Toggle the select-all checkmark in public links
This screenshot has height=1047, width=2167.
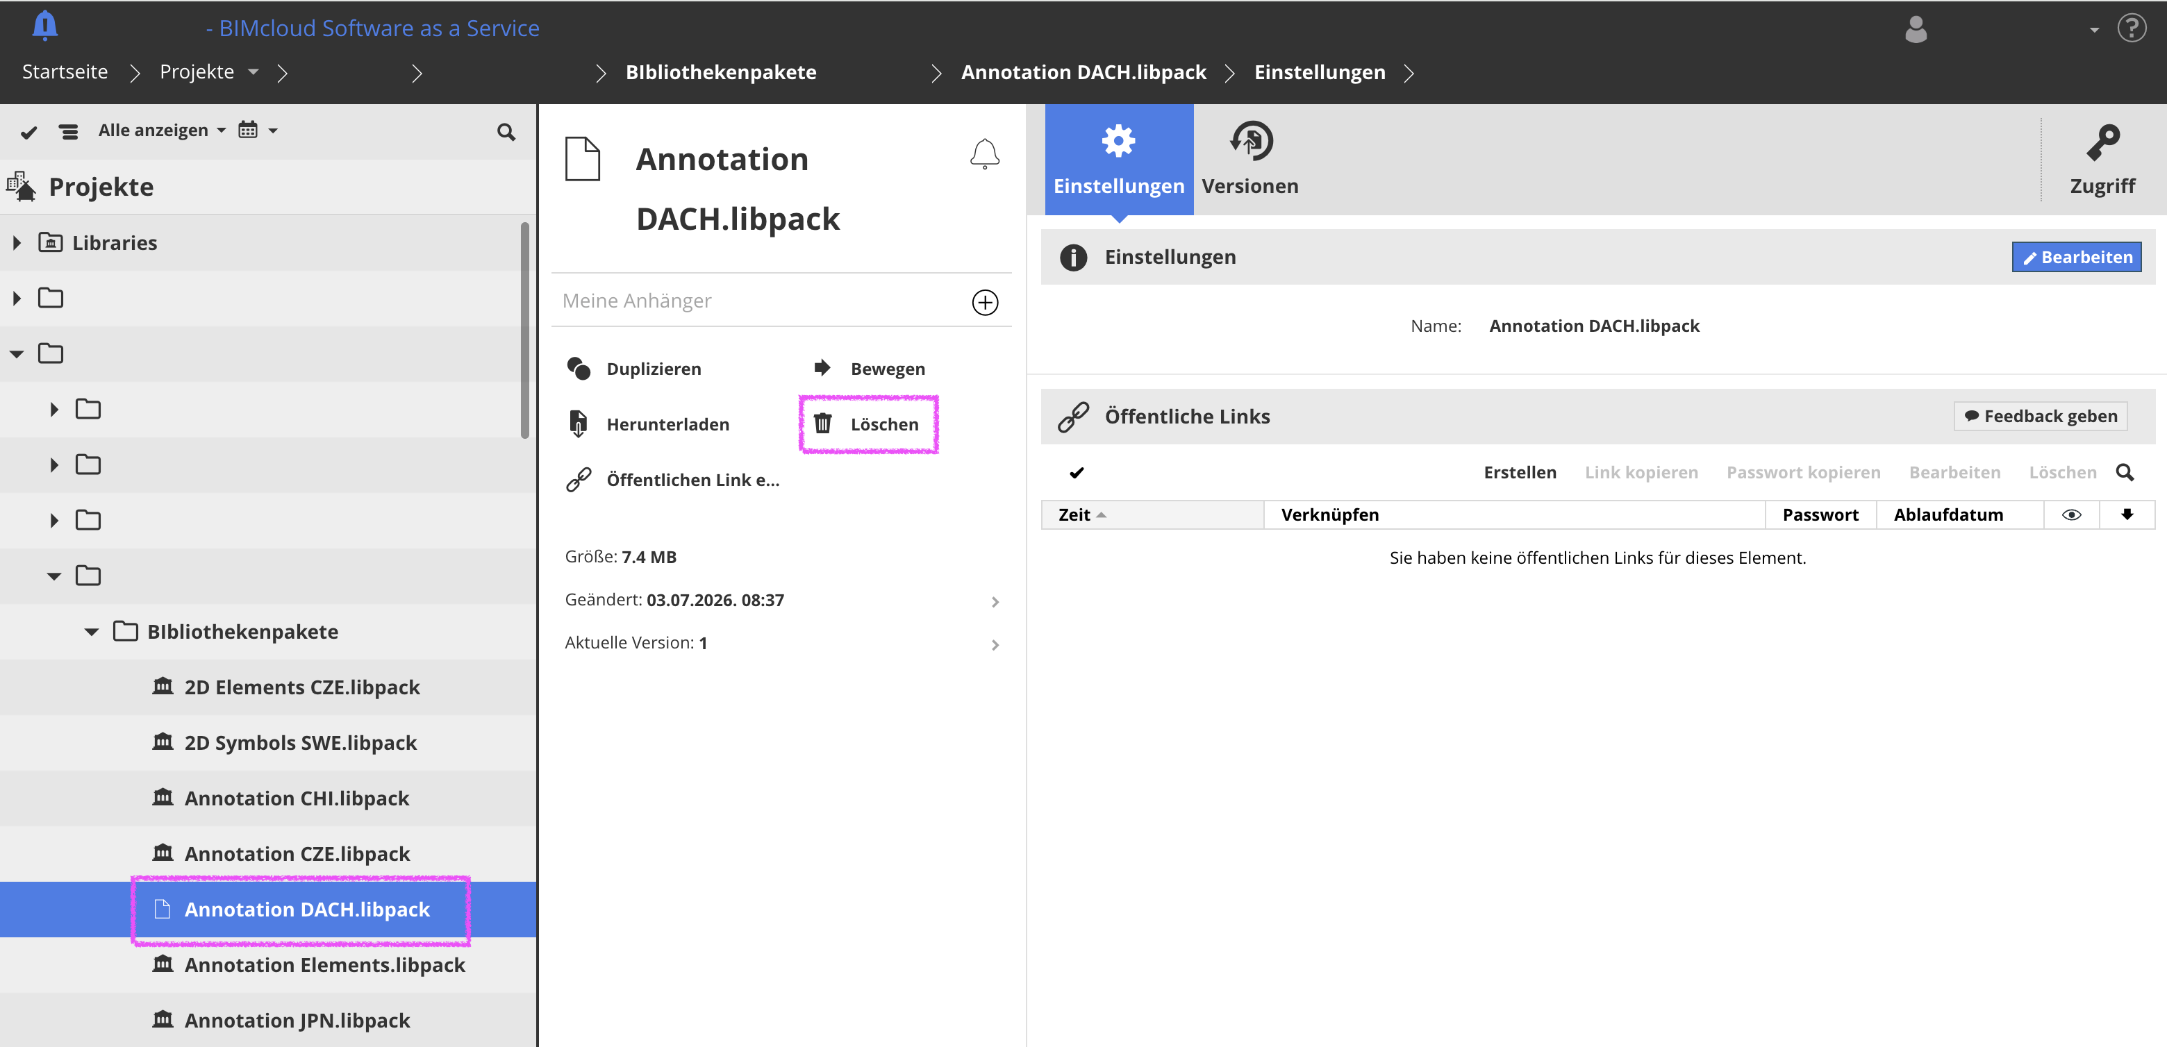point(1076,473)
